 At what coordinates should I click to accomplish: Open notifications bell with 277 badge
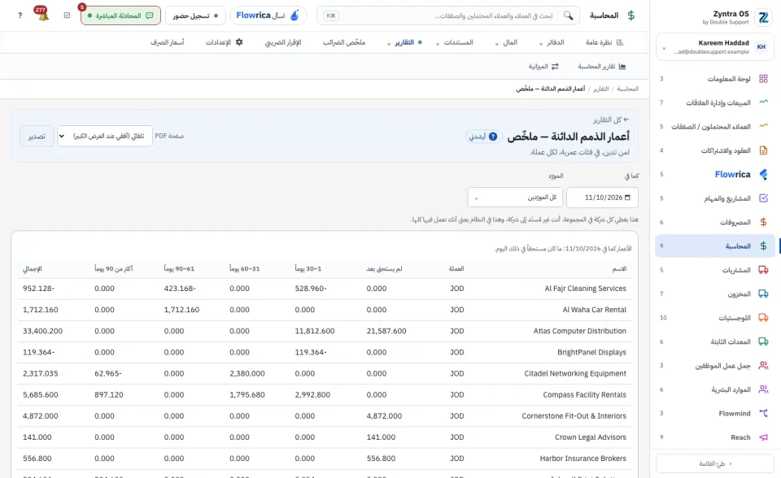click(x=42, y=14)
